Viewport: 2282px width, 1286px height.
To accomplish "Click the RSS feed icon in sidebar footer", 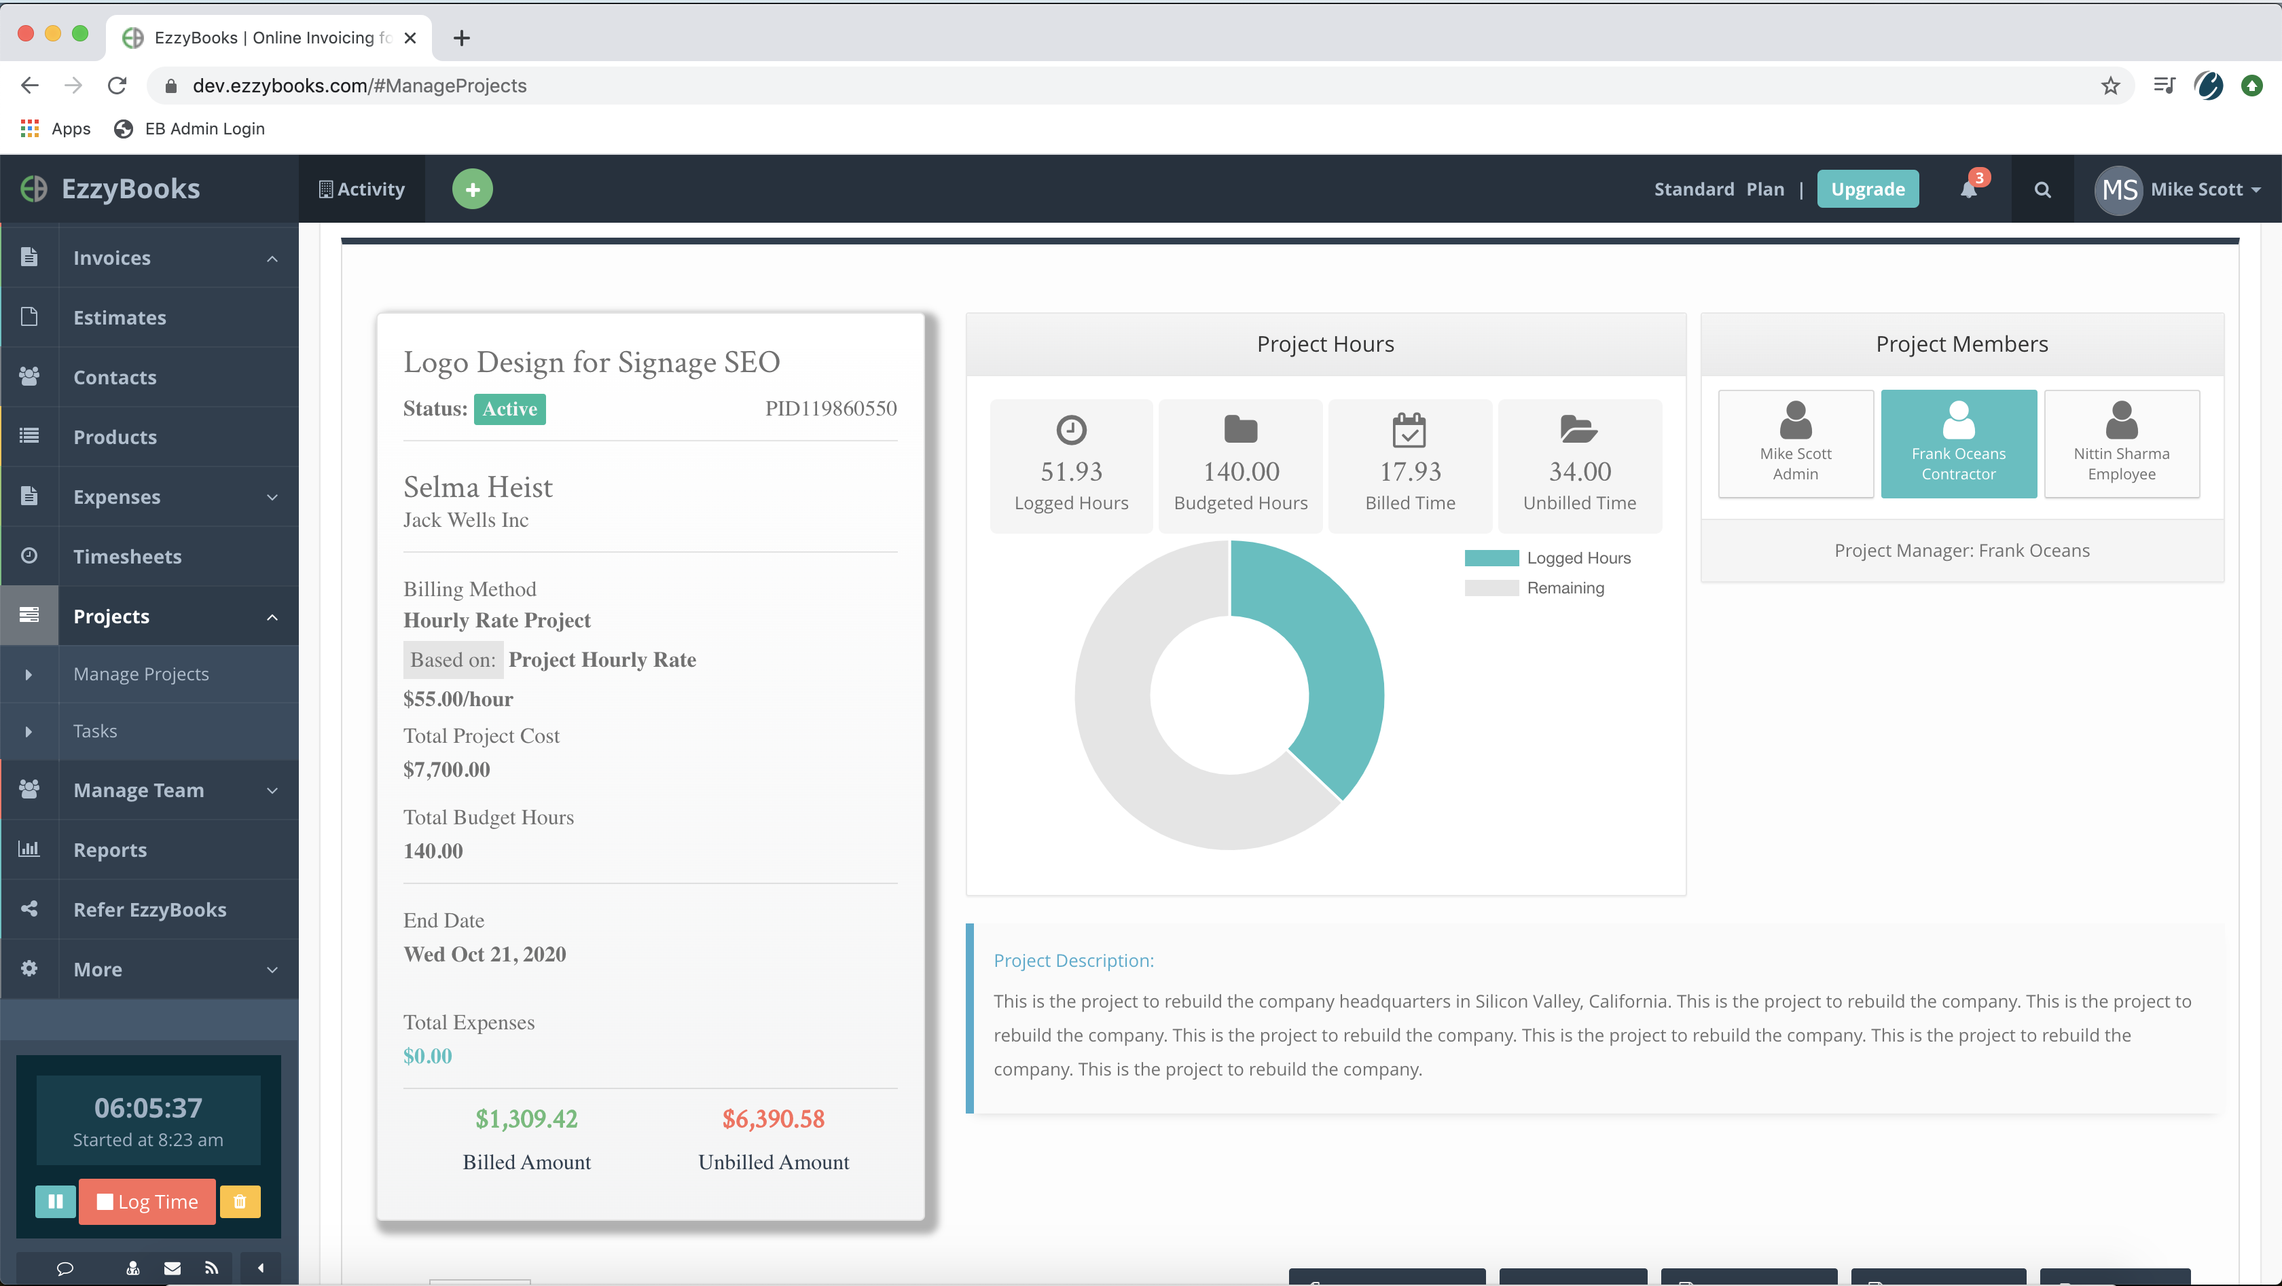I will pyautogui.click(x=211, y=1268).
